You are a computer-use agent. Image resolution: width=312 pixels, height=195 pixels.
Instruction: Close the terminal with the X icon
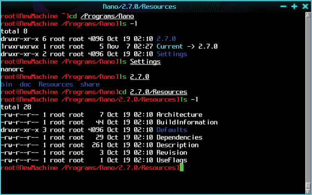[305, 7]
